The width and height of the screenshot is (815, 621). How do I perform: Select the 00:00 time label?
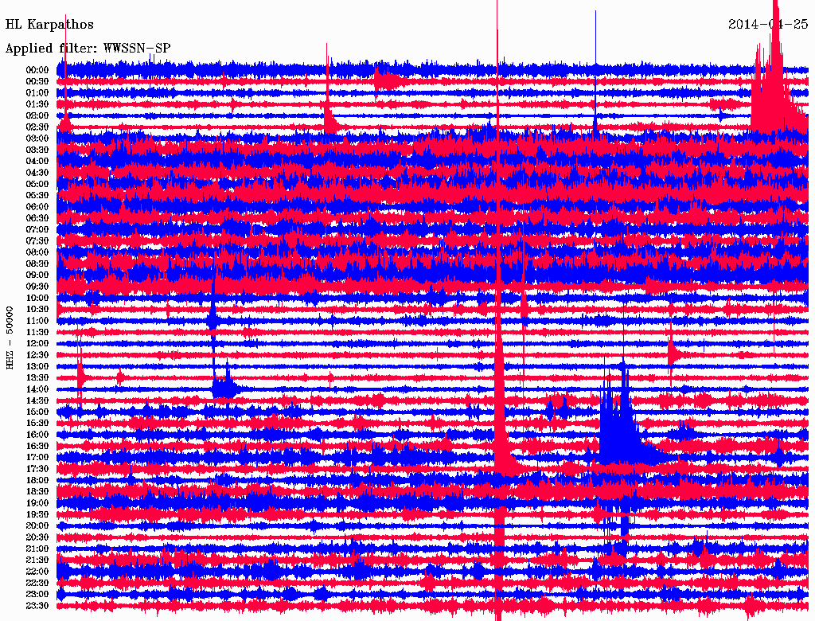point(37,70)
